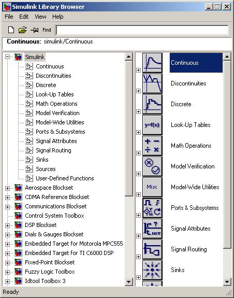
Task: Expand the Discrete library plus box
Action: (139, 111)
